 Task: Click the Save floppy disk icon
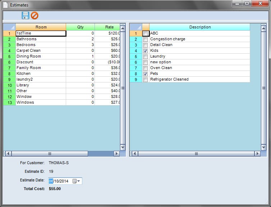[x=25, y=15]
